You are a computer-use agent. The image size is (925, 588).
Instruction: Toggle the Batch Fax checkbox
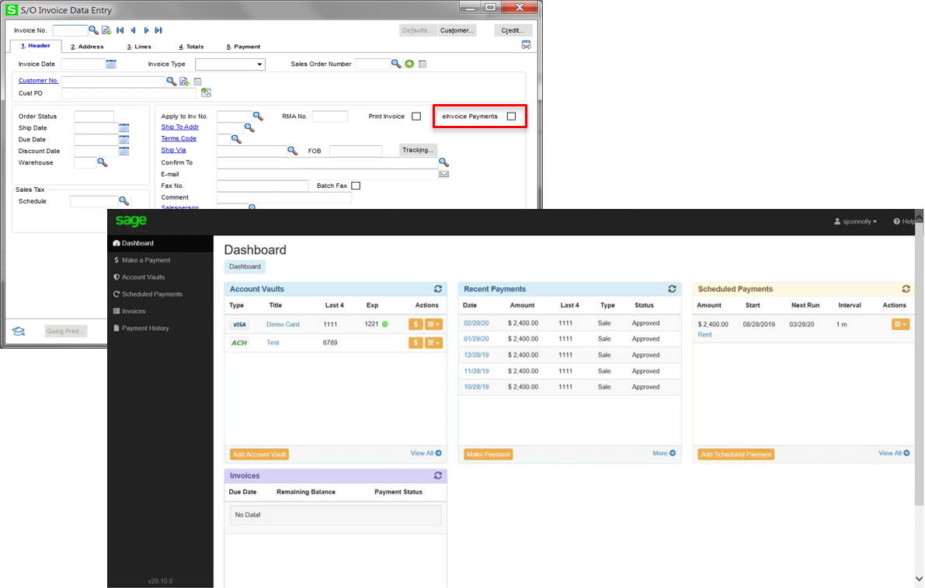click(x=356, y=186)
